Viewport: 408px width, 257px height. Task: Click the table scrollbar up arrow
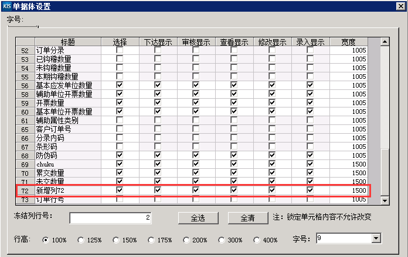point(385,42)
